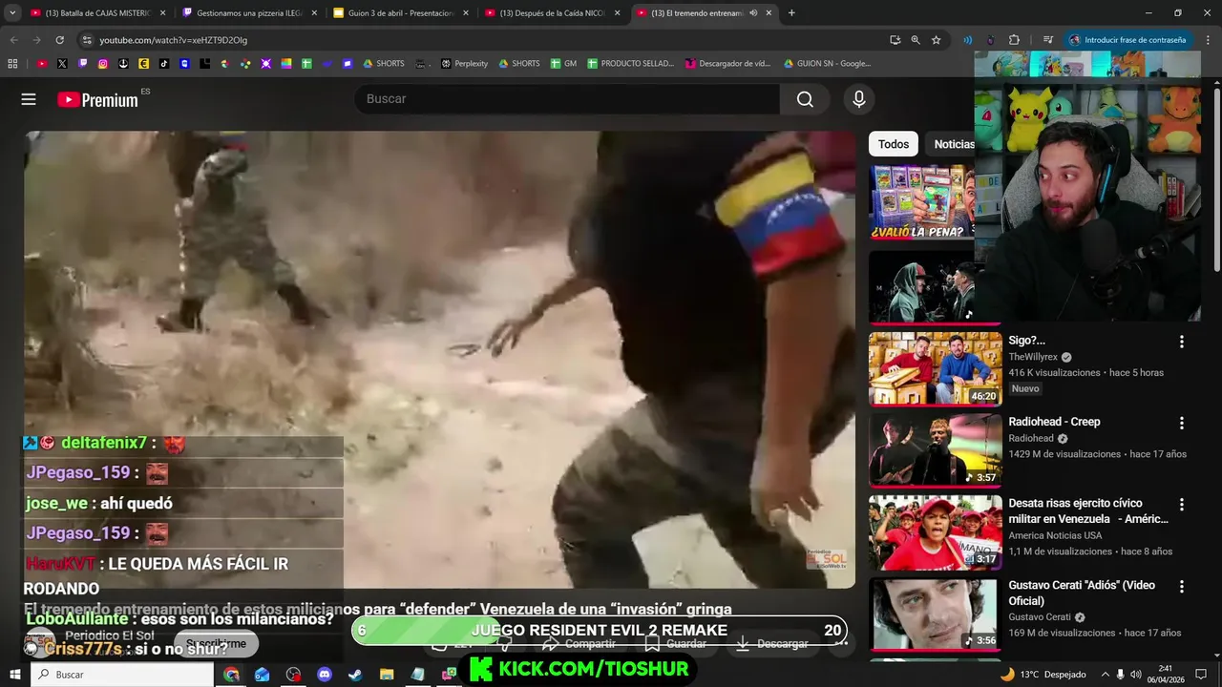Open the Twitch bookmark icon

point(83,64)
